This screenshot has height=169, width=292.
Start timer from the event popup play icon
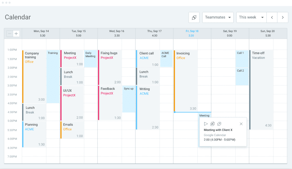point(206,124)
